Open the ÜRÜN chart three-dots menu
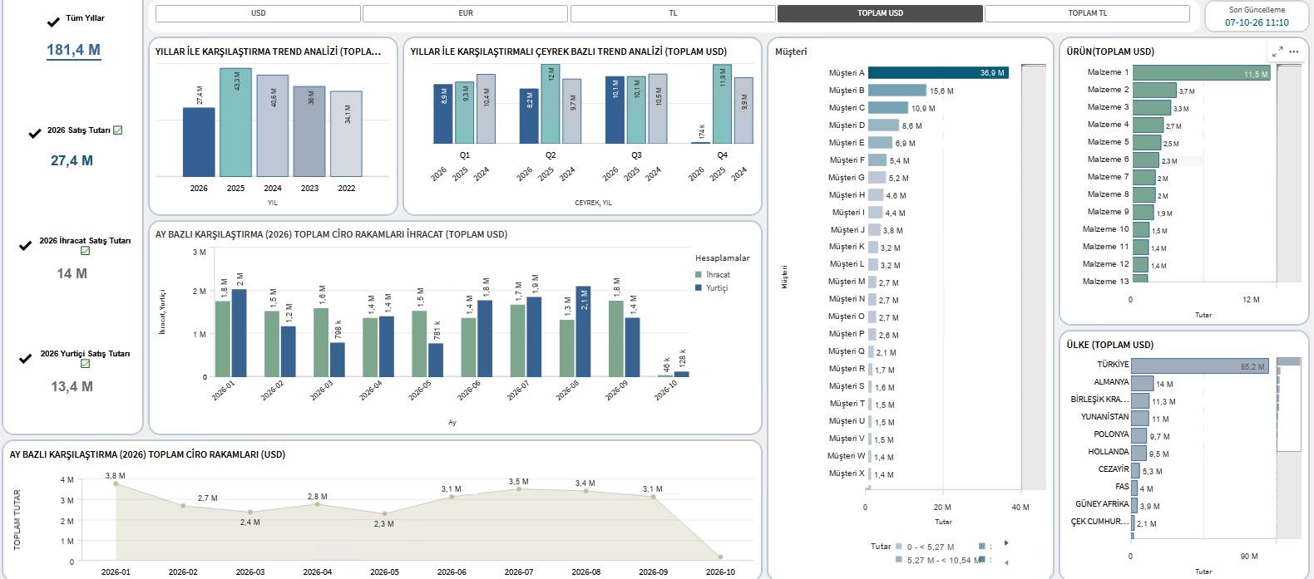The image size is (1314, 579). pyautogui.click(x=1294, y=52)
